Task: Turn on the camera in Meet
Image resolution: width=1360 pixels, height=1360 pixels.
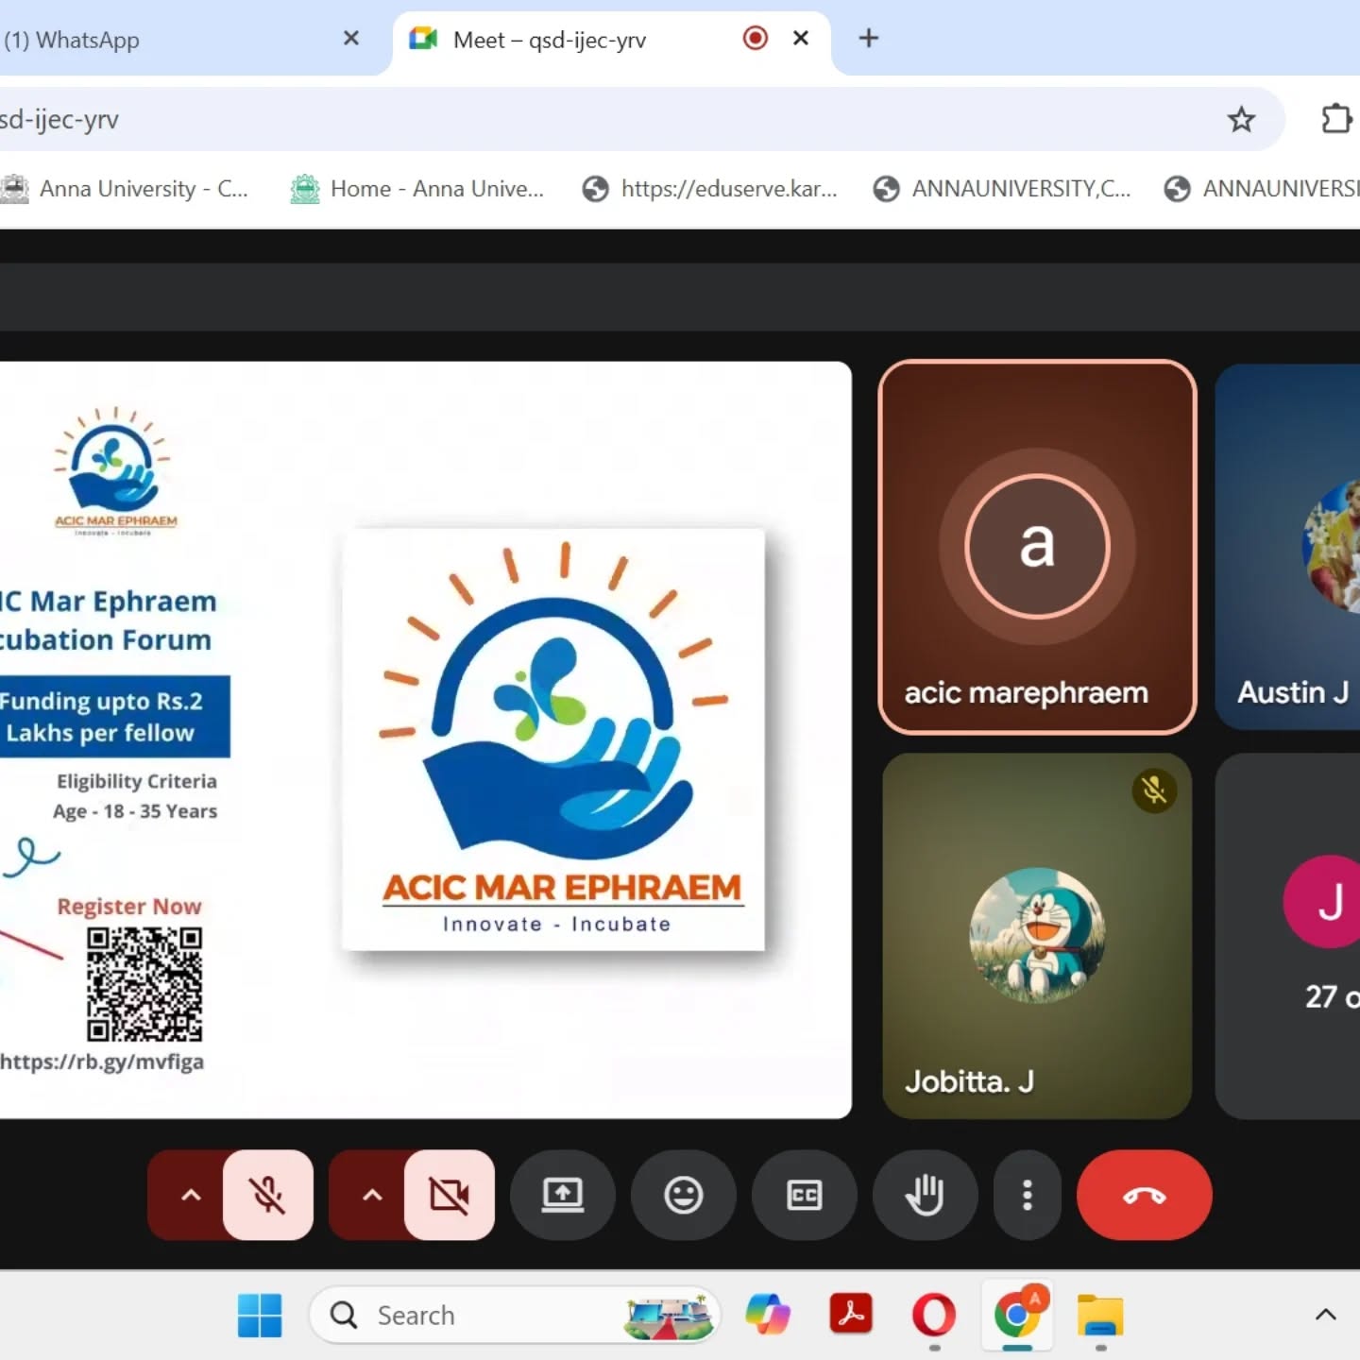Action: coord(450,1195)
